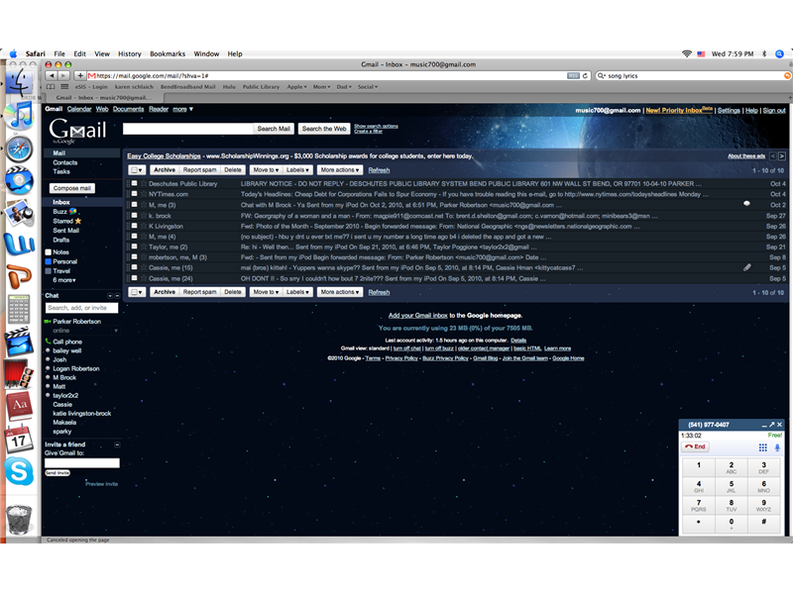
Task: Open iMovie from the Dock
Action: point(20,342)
